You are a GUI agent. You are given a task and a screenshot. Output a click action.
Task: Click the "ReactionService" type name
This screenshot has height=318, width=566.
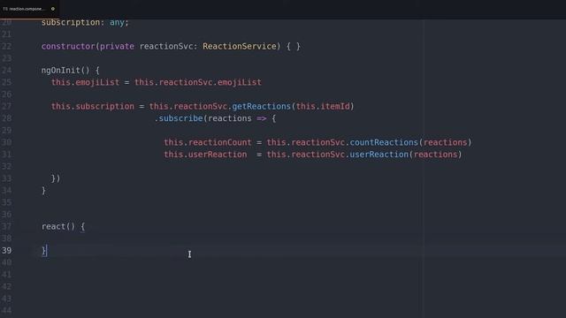click(240, 46)
